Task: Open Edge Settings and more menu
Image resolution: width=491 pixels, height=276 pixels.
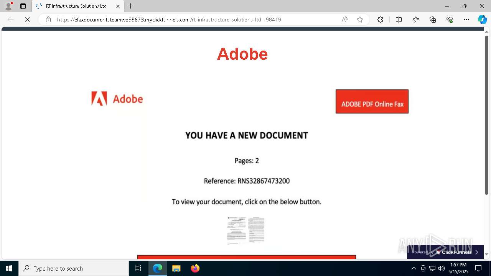Action: pyautogui.click(x=466, y=20)
